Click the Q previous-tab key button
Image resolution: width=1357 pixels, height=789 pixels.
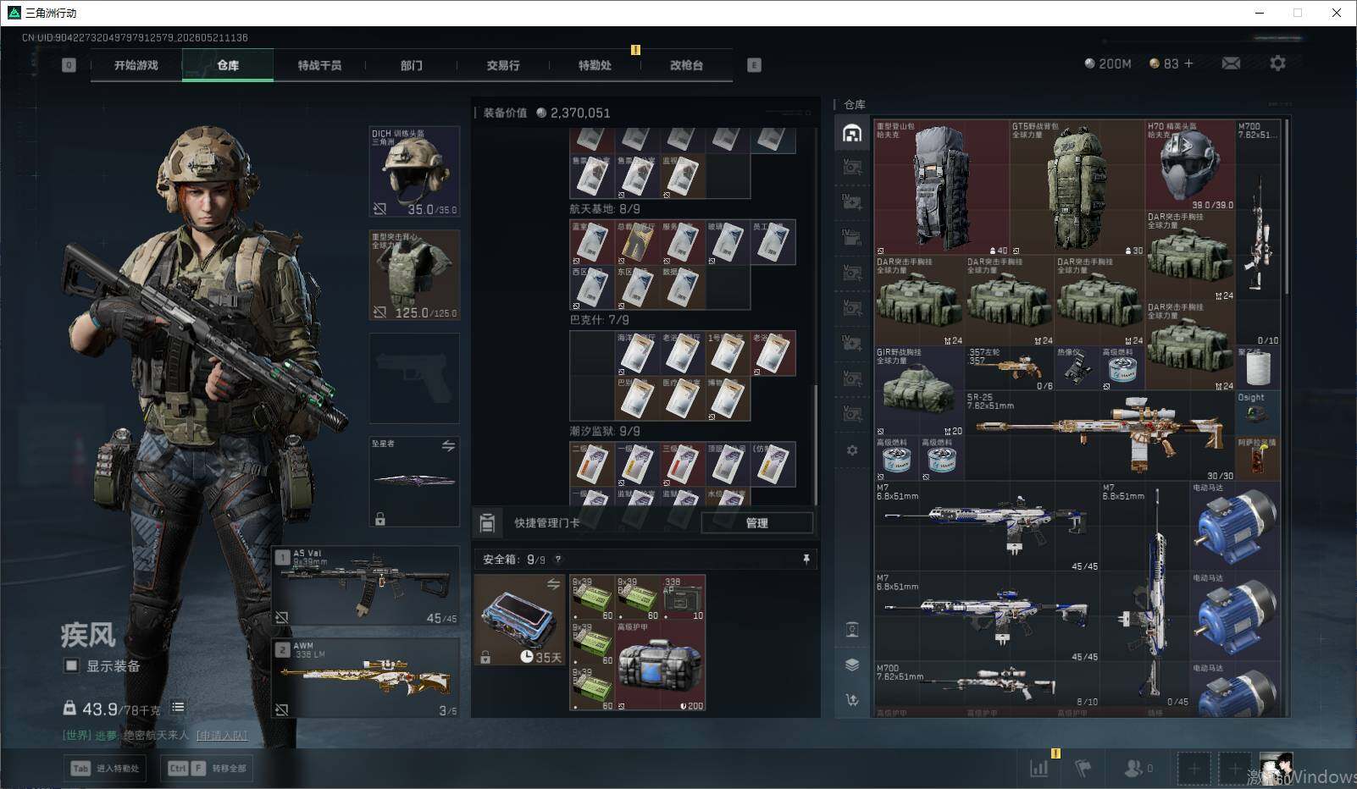pos(69,65)
